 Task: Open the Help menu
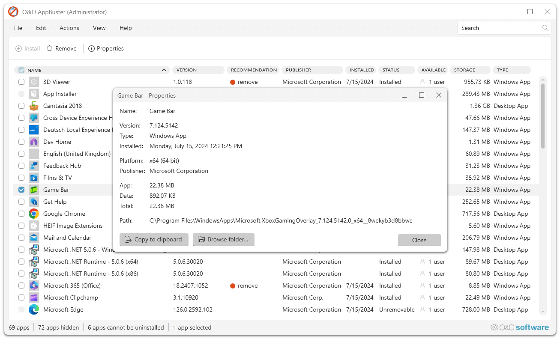click(x=126, y=28)
